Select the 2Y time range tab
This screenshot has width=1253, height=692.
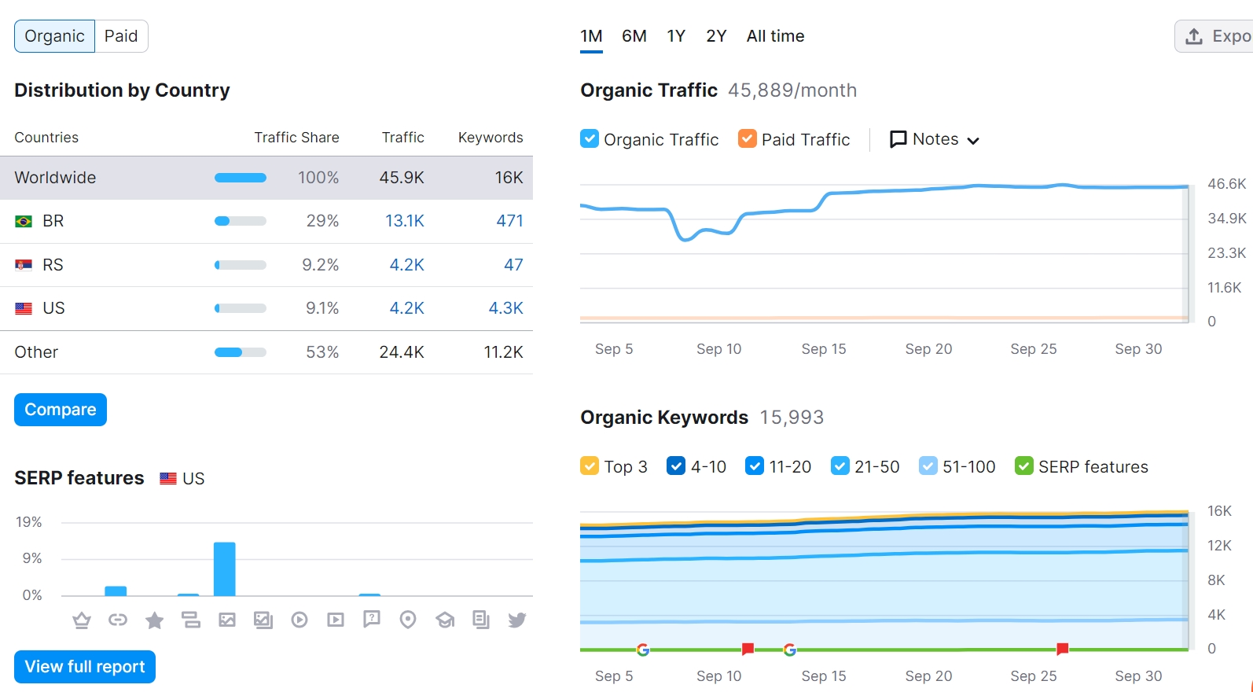click(x=716, y=36)
